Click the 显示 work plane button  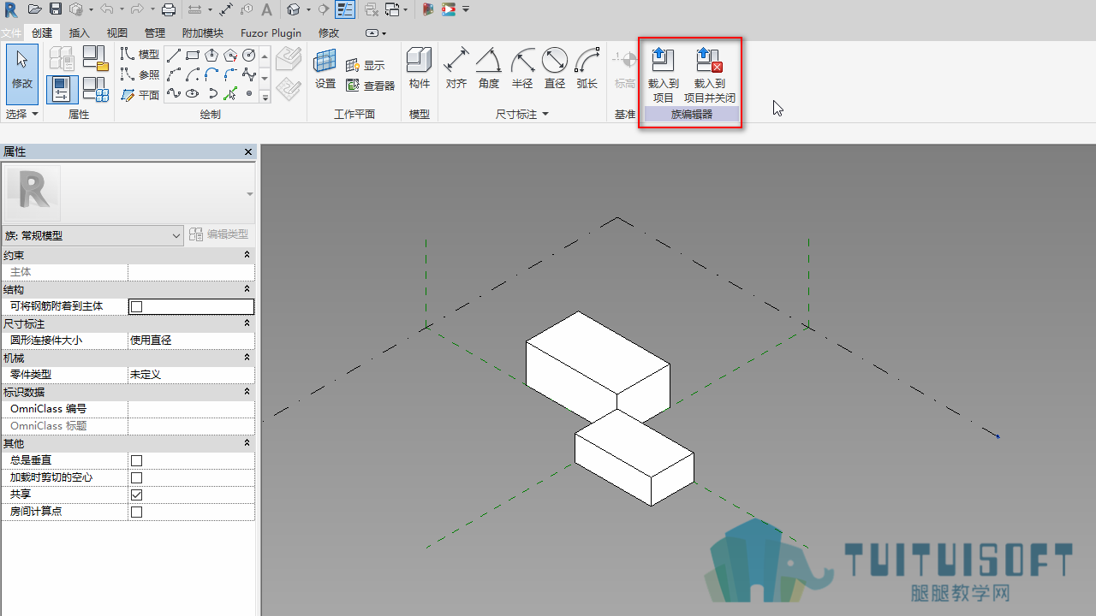click(366, 65)
